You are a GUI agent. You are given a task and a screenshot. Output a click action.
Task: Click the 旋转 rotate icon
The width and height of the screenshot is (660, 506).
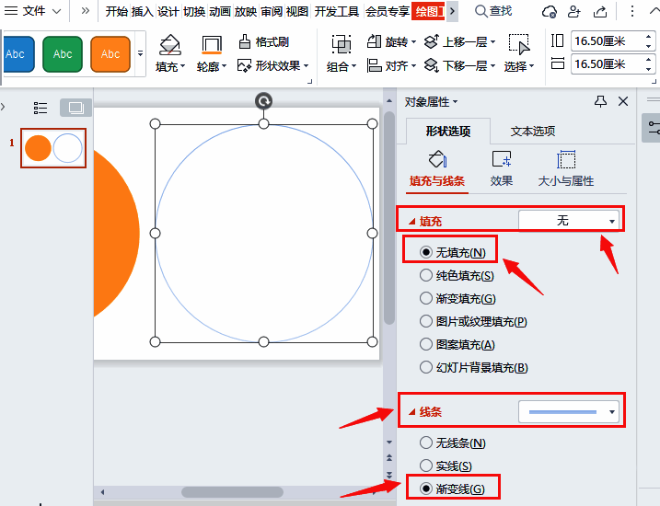click(374, 41)
